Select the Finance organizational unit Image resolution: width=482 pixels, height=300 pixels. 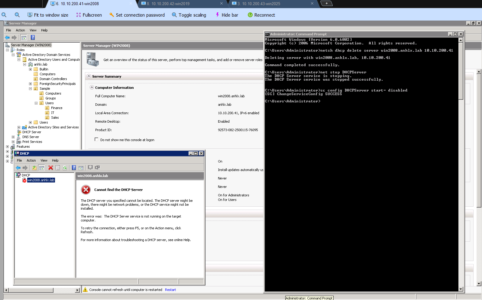click(57, 108)
